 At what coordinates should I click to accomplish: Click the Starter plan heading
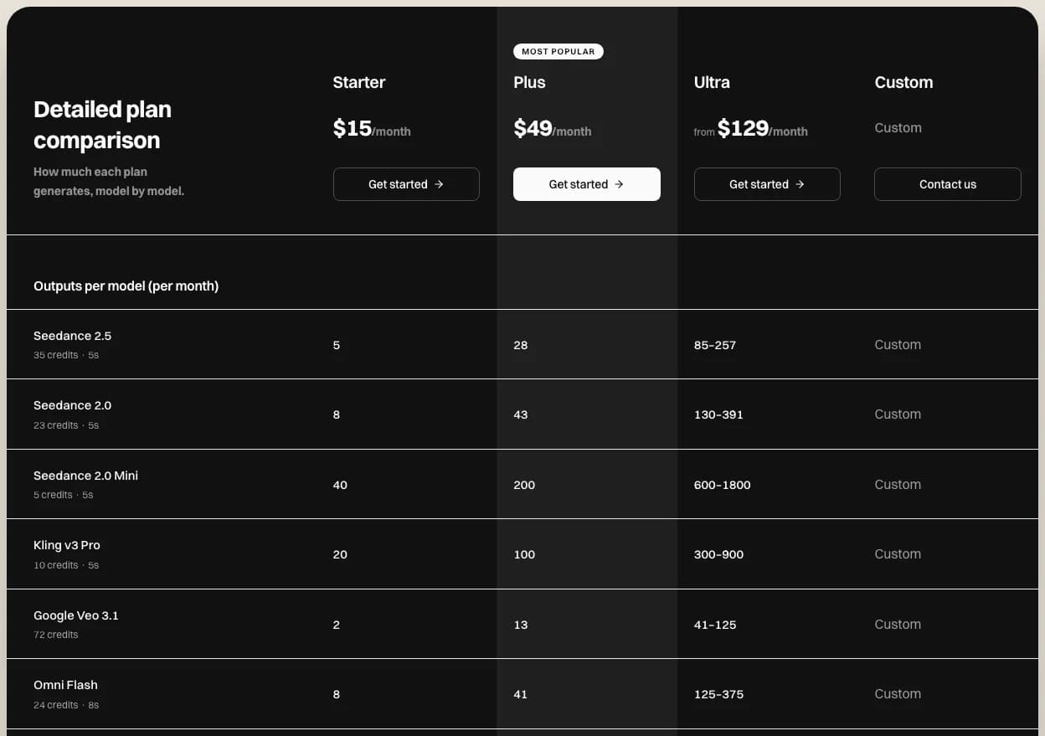(x=359, y=82)
